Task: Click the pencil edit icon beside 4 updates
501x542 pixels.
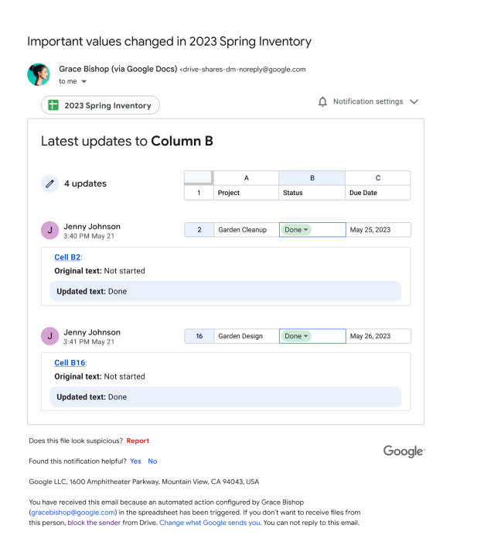Action: 50,184
